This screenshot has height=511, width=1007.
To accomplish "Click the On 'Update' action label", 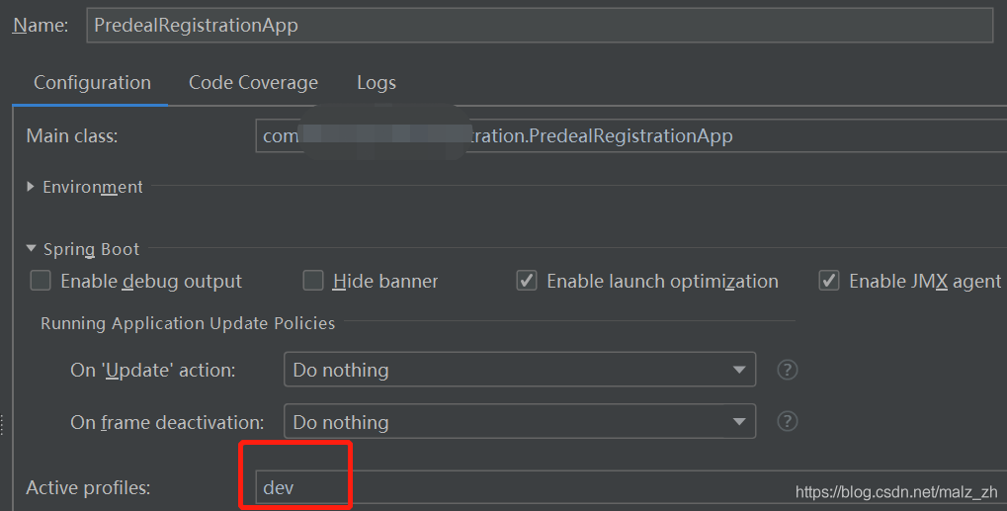I will 153,370.
